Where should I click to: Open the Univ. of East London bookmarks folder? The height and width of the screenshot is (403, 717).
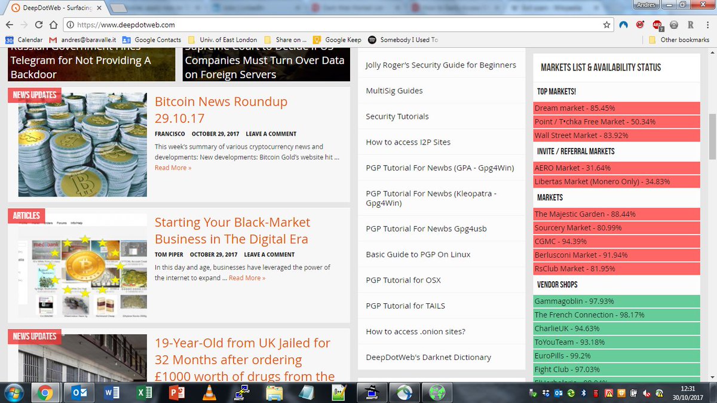pyautogui.click(x=222, y=40)
